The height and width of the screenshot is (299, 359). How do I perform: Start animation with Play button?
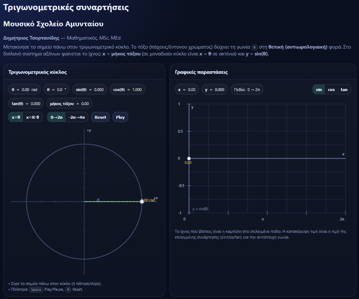[x=120, y=117]
